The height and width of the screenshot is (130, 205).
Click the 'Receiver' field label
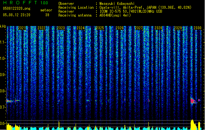(66, 11)
